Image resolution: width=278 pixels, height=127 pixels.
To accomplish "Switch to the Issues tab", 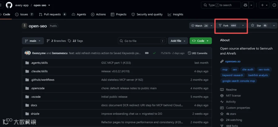I will [x=24, y=14].
